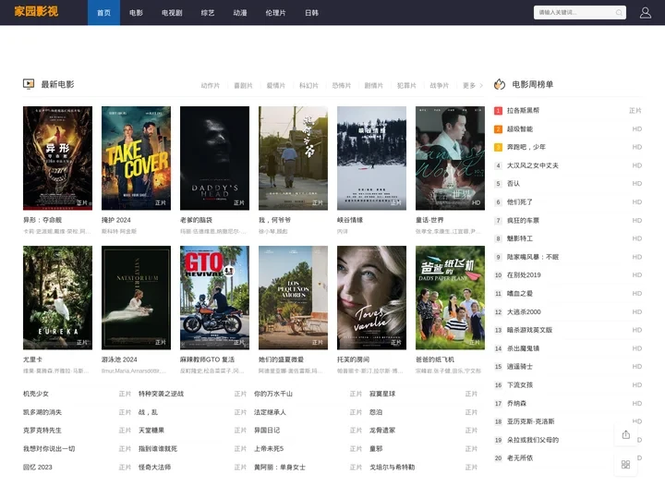
Task: Filter by 恐怖片 category
Action: coord(342,86)
